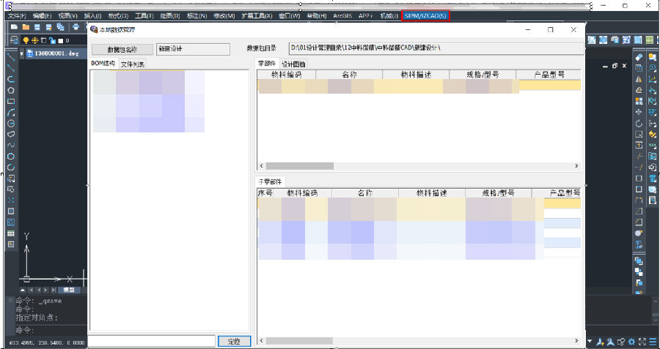
Task: Click the Save As icon in the toolbar
Action: [49, 27]
